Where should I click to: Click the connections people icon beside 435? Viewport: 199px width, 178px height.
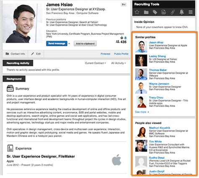tap(118, 41)
